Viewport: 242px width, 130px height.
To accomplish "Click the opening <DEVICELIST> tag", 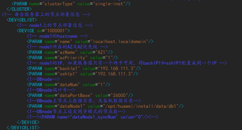I will click(22, 20).
